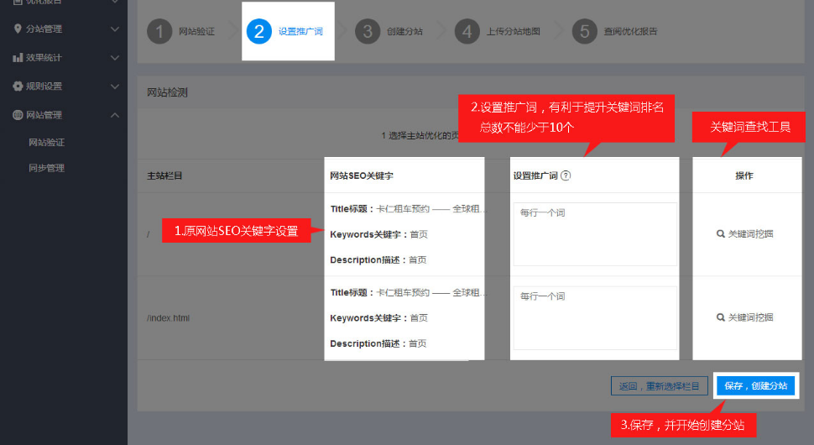Click the 网站SEO关键字 column header
The height and width of the screenshot is (445, 814).
[362, 175]
